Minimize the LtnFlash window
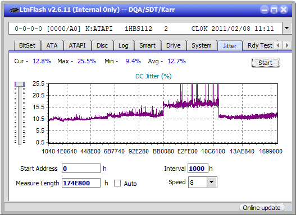This screenshot has width=296, height=215. (x=265, y=10)
